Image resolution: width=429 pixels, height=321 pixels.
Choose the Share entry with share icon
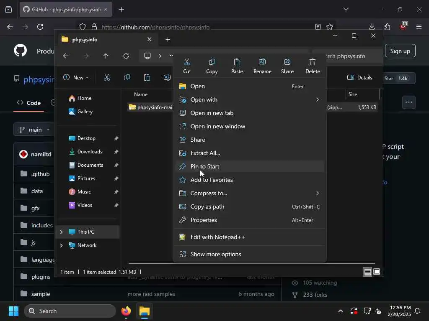pyautogui.click(x=250, y=140)
